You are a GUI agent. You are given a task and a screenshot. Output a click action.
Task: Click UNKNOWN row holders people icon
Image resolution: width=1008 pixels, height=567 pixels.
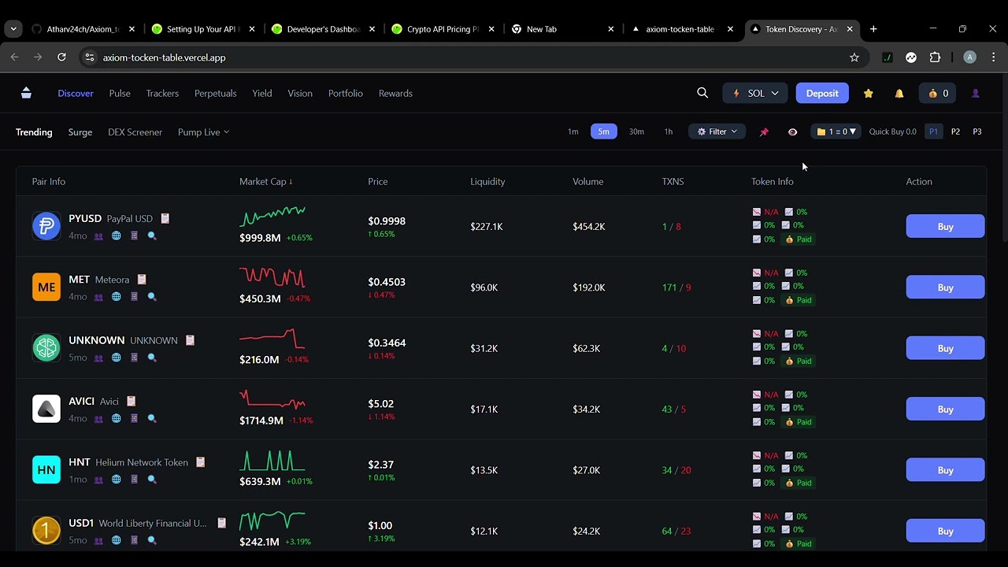click(98, 358)
